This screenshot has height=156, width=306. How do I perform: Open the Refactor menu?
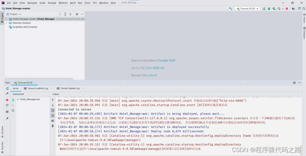tap(63, 3)
